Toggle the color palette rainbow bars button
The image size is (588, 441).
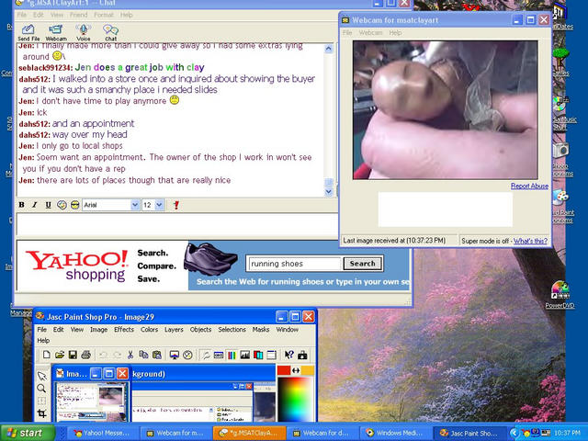tap(232, 355)
